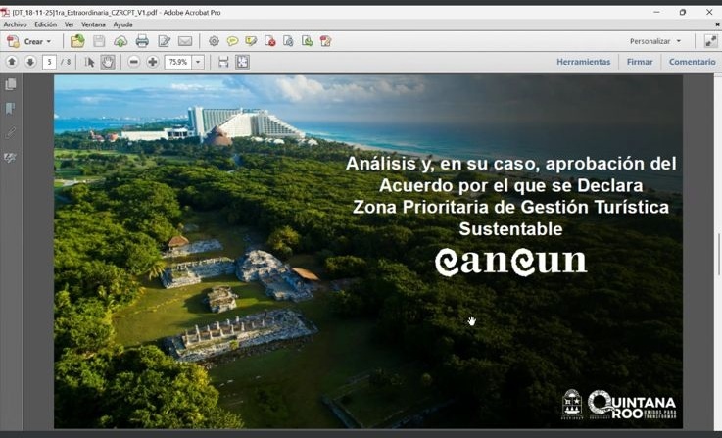
Task: Open the Archivo menu
Action: (16, 24)
